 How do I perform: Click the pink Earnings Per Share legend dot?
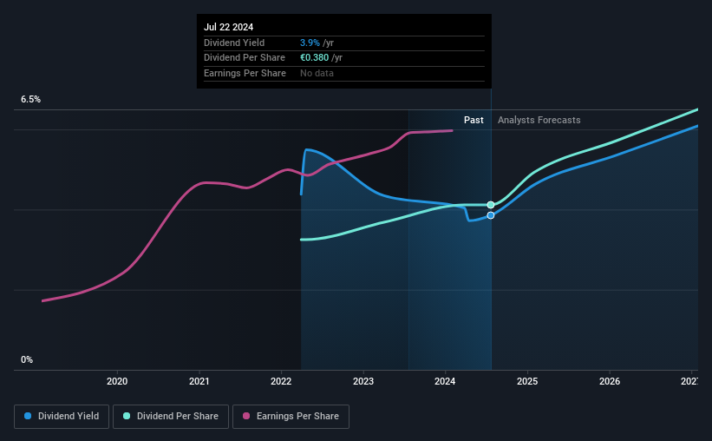(x=246, y=416)
